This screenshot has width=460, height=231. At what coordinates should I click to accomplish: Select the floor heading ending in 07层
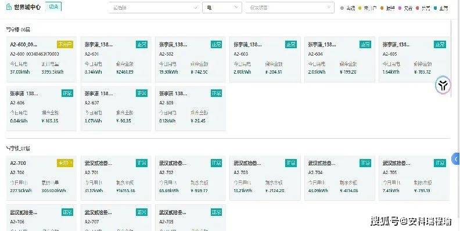point(18,149)
